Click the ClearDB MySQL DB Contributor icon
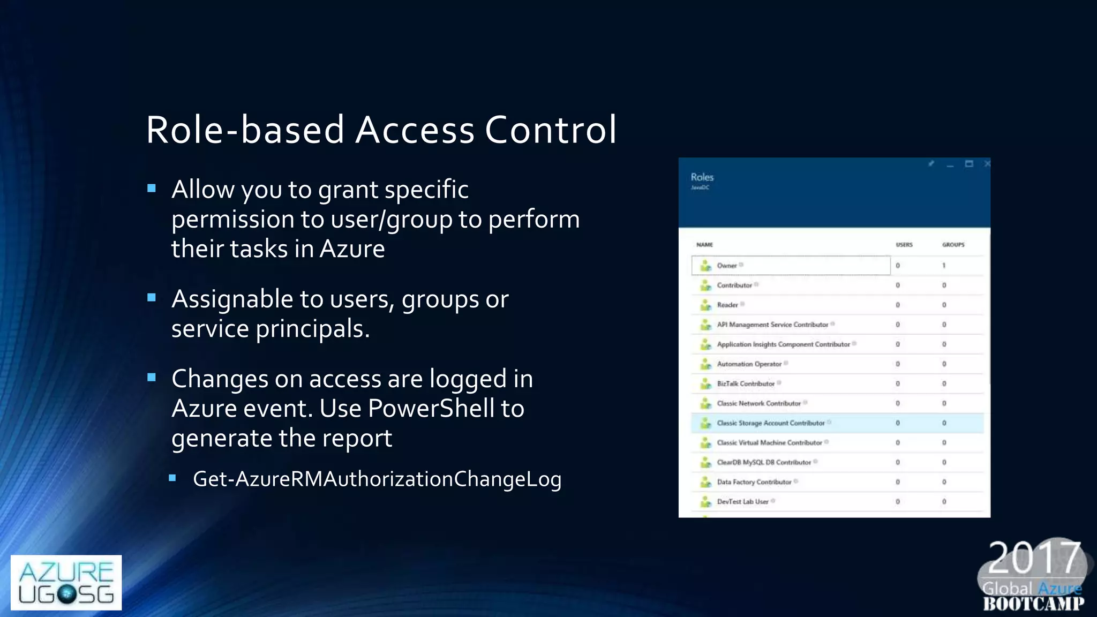 tap(706, 462)
